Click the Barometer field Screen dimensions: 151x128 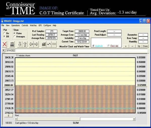coord(143,35)
